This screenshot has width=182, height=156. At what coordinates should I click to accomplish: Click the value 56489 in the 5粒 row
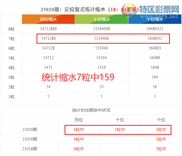coord(155,58)
